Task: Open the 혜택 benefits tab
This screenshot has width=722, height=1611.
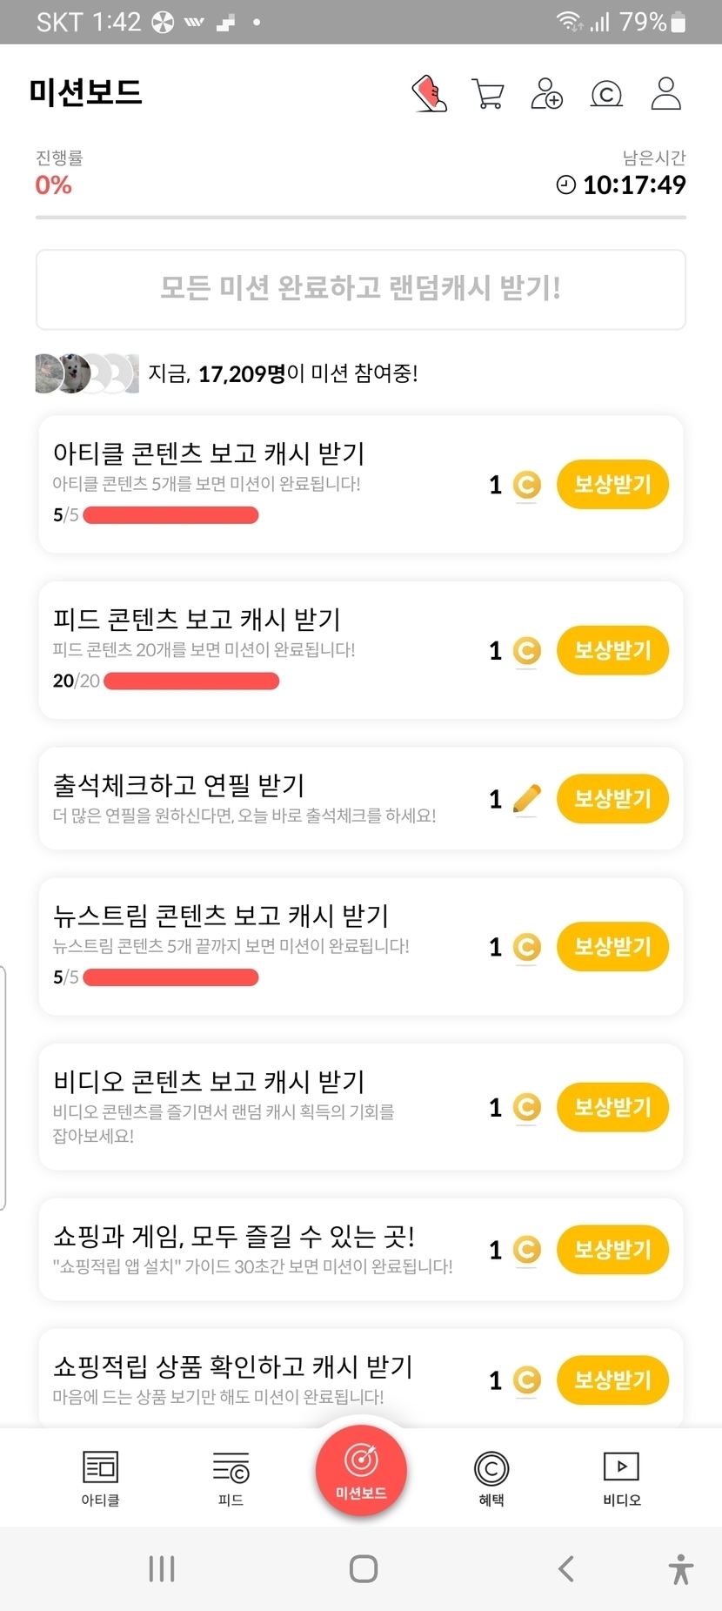Action: pyautogui.click(x=491, y=1478)
